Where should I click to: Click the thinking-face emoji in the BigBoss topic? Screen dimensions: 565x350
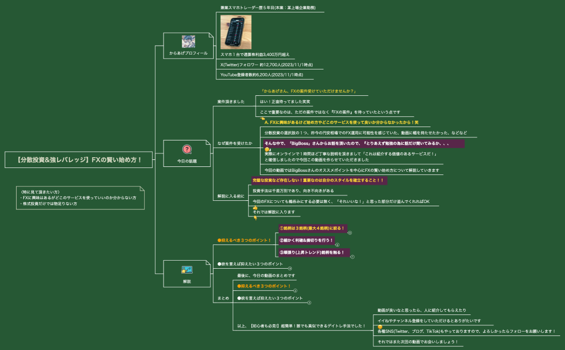click(x=267, y=150)
